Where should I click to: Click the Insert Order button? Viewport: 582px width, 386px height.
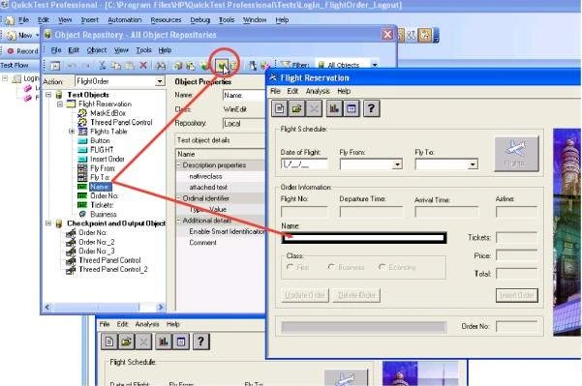point(517,295)
